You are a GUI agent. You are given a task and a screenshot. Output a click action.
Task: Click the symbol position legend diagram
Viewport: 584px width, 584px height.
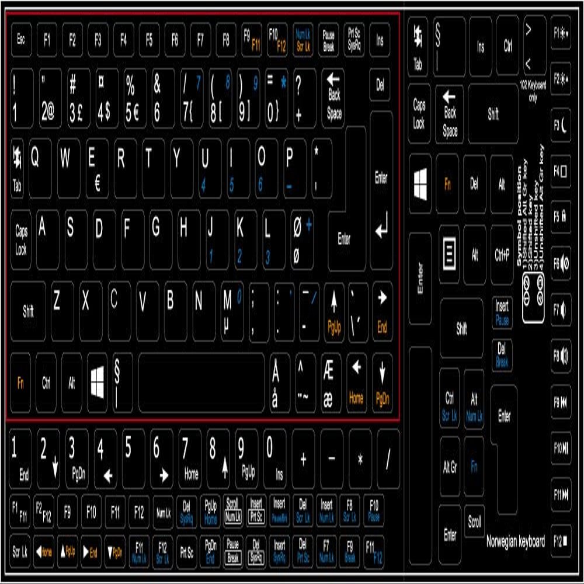[533, 297]
